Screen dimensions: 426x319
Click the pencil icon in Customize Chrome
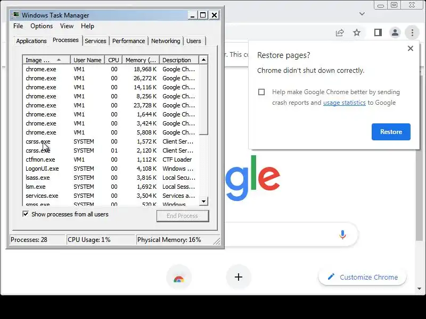[331, 276]
